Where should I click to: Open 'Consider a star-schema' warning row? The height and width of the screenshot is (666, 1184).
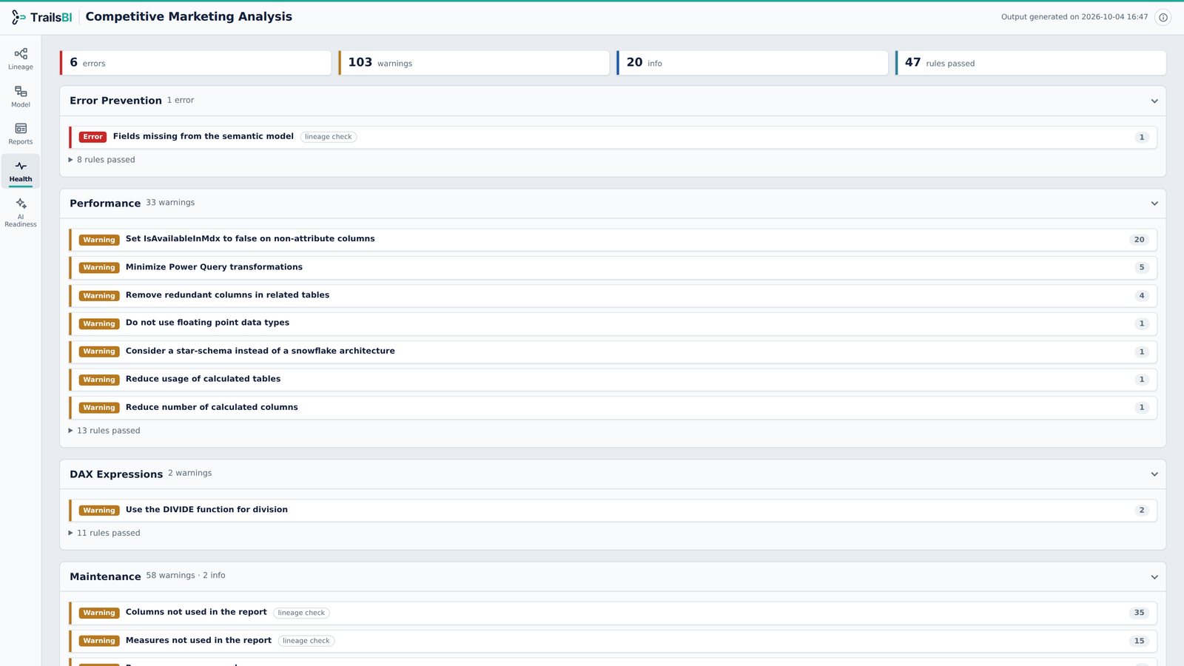pos(613,351)
